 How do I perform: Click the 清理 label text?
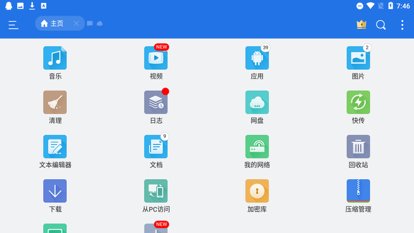55,121
